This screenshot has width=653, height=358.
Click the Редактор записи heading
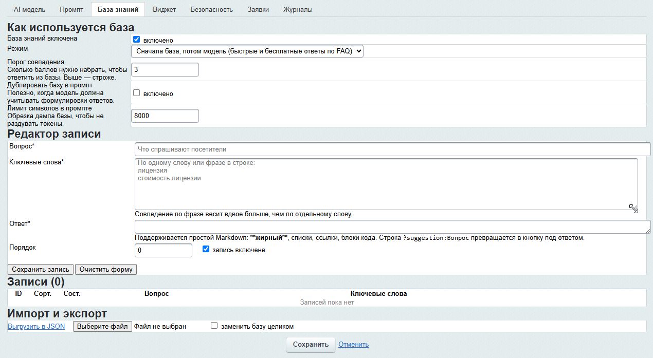54,134
